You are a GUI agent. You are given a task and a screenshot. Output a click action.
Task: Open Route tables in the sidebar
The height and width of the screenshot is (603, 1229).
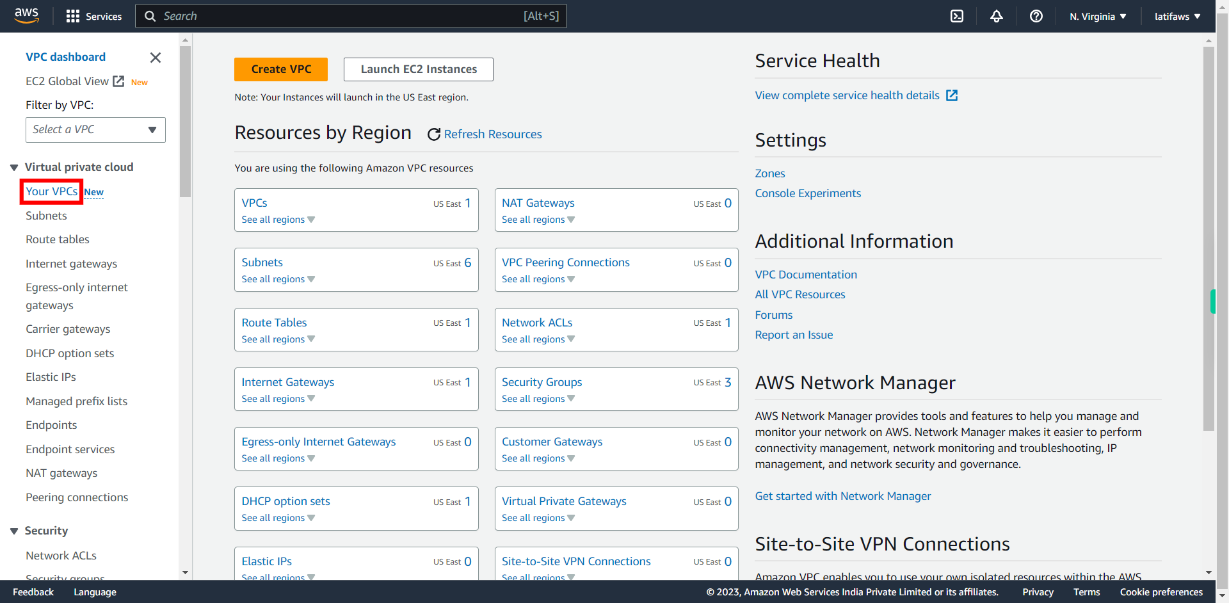[58, 239]
